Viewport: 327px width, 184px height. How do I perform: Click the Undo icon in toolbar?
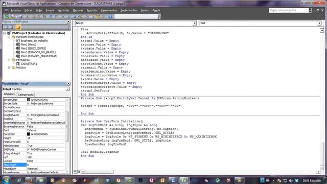[51, 16]
